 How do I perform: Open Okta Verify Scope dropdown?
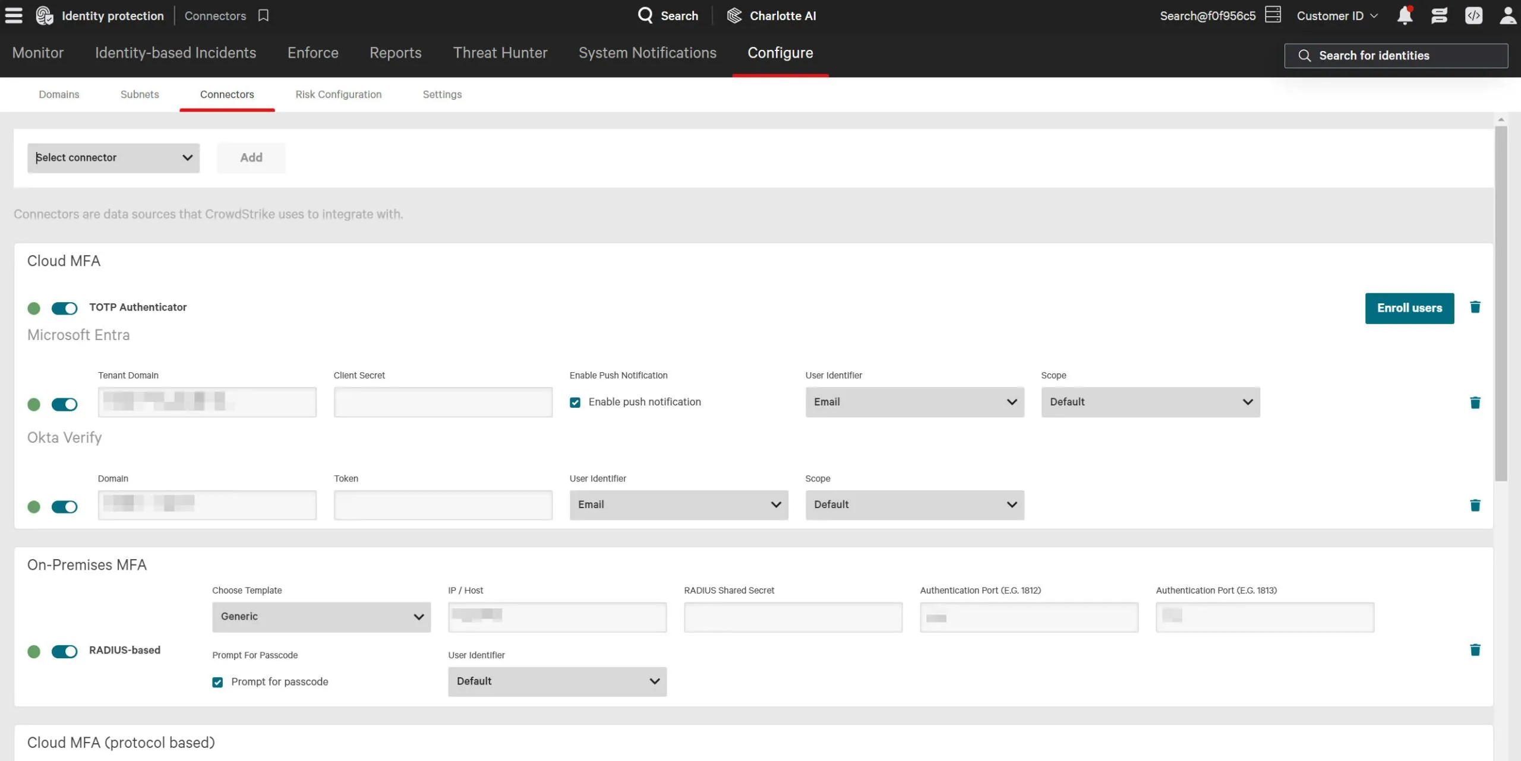tap(914, 505)
